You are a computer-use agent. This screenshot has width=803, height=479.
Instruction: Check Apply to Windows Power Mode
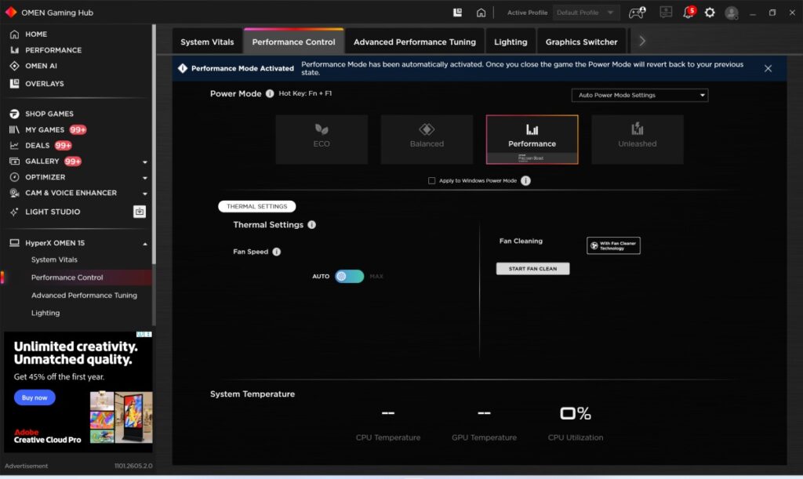[432, 180]
